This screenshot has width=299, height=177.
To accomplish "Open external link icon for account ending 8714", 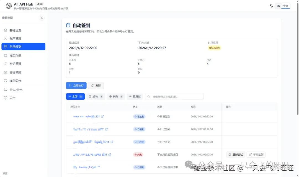I will point(112,142).
